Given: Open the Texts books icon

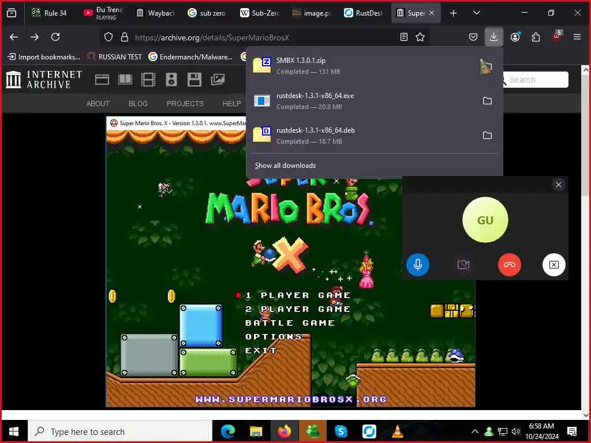Looking at the screenshot, I should point(125,80).
